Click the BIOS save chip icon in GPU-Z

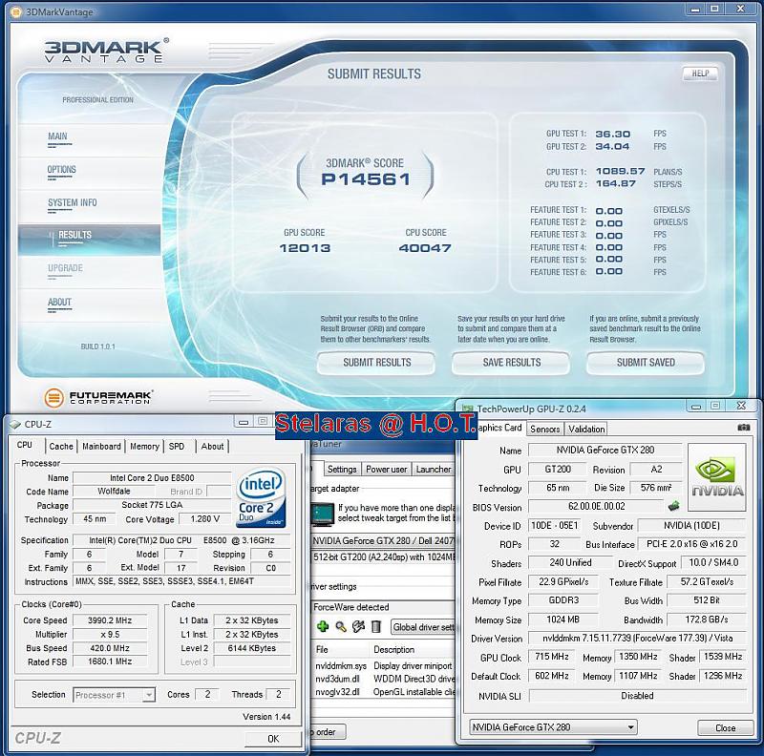[x=674, y=506]
